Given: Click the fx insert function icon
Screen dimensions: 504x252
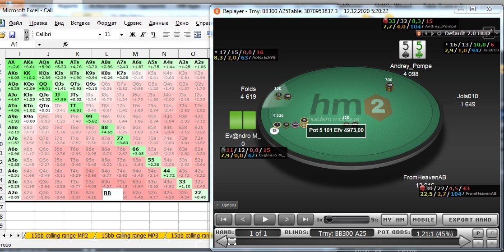Looking at the screenshot, I should (x=65, y=44).
